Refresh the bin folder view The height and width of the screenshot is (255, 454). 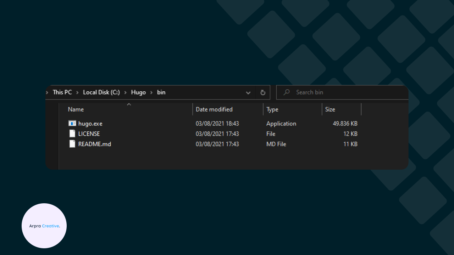click(263, 92)
